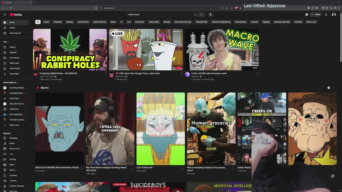Select the Recently uploaded filter chip
342x192 pixels.
click(x=282, y=22)
